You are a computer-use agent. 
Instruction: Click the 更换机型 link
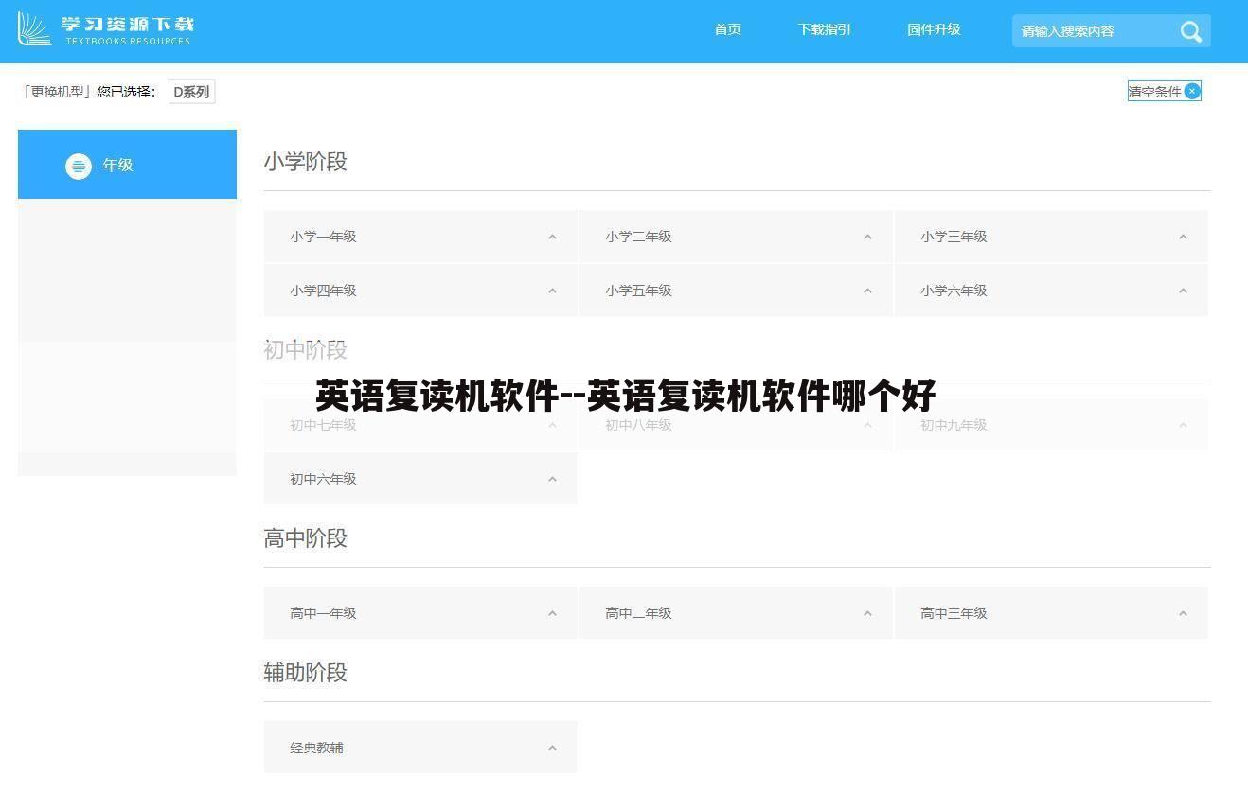(56, 92)
